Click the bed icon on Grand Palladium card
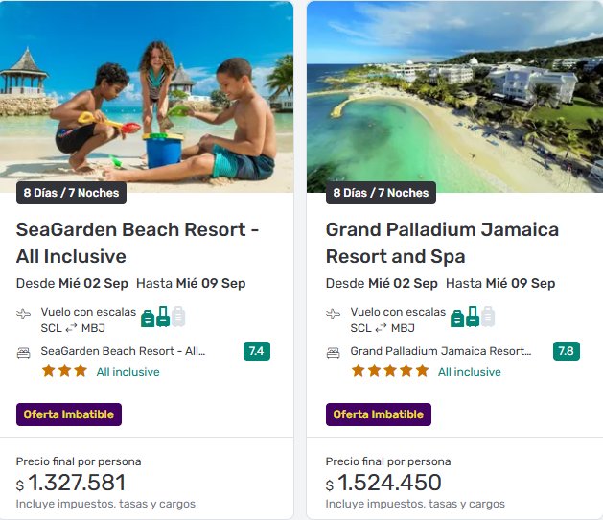The width and height of the screenshot is (603, 520). (x=334, y=352)
